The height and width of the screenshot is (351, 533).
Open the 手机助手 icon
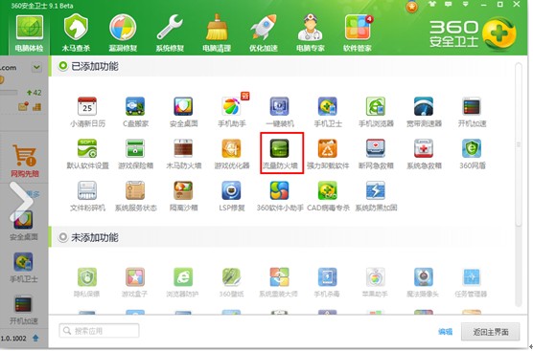[232, 112]
